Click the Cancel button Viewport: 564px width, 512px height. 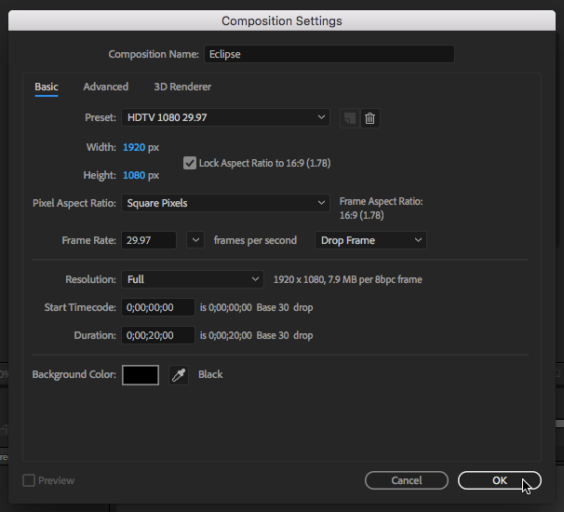coord(407,480)
